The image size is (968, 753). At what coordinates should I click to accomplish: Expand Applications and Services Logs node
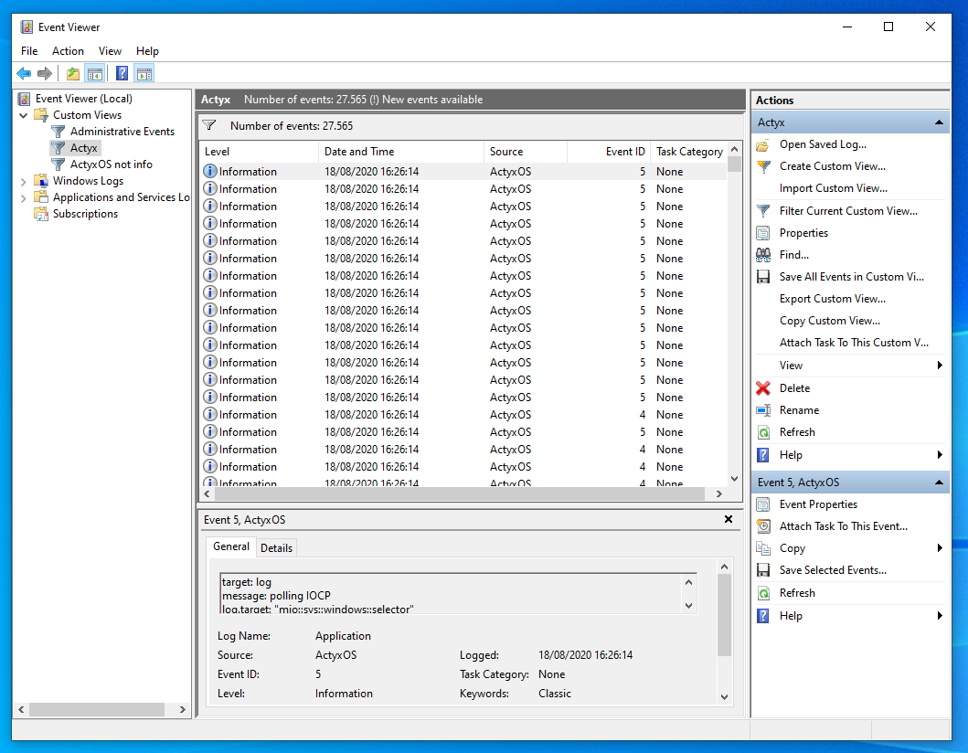(23, 197)
